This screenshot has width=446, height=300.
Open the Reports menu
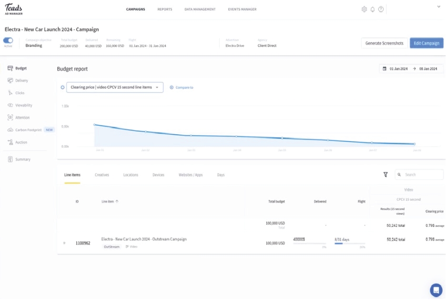[x=165, y=10]
